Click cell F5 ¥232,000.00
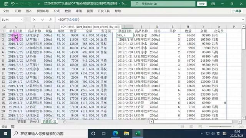Screen dimensions: 246x138 coord(89,48)
